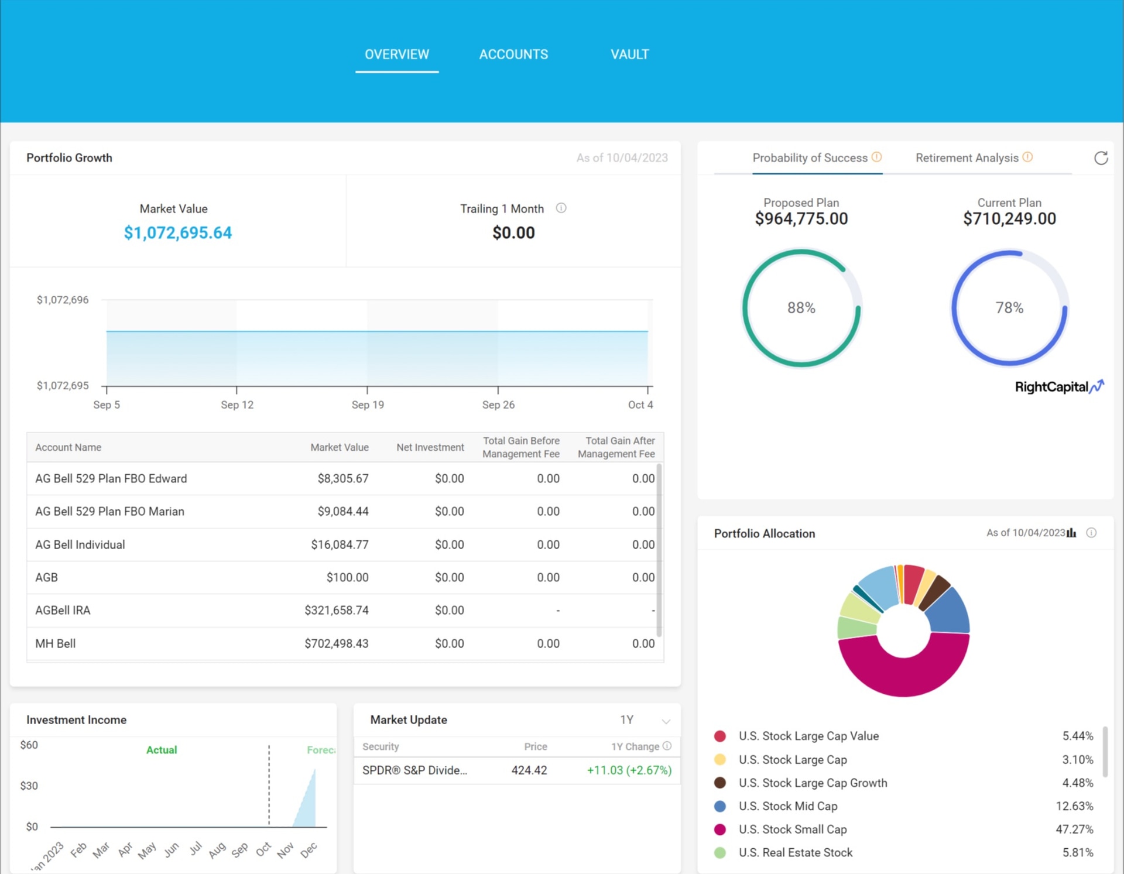This screenshot has width=1124, height=874.
Task: Click the U.S. Stock Small Cap legend swatch
Action: pos(720,830)
